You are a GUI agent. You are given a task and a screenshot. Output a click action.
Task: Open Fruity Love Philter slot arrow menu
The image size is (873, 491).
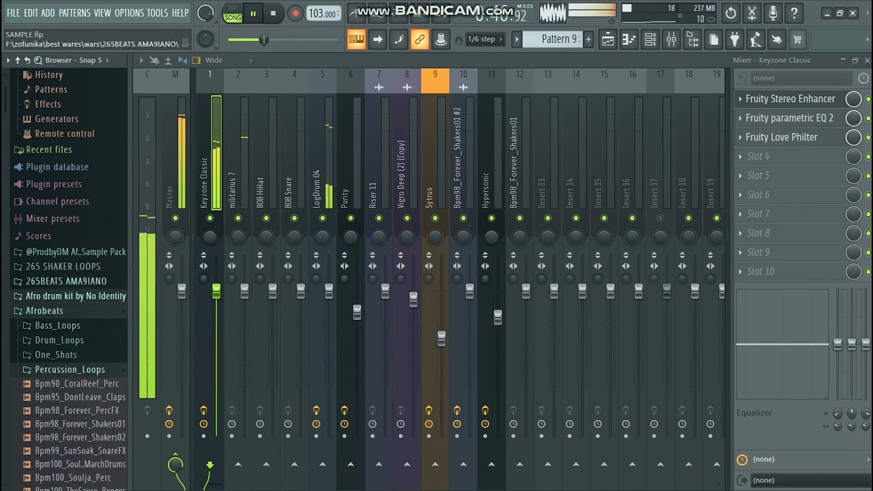click(x=740, y=137)
